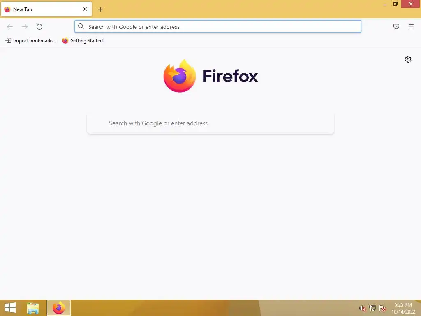Open the Save to Pocket button

(x=396, y=26)
